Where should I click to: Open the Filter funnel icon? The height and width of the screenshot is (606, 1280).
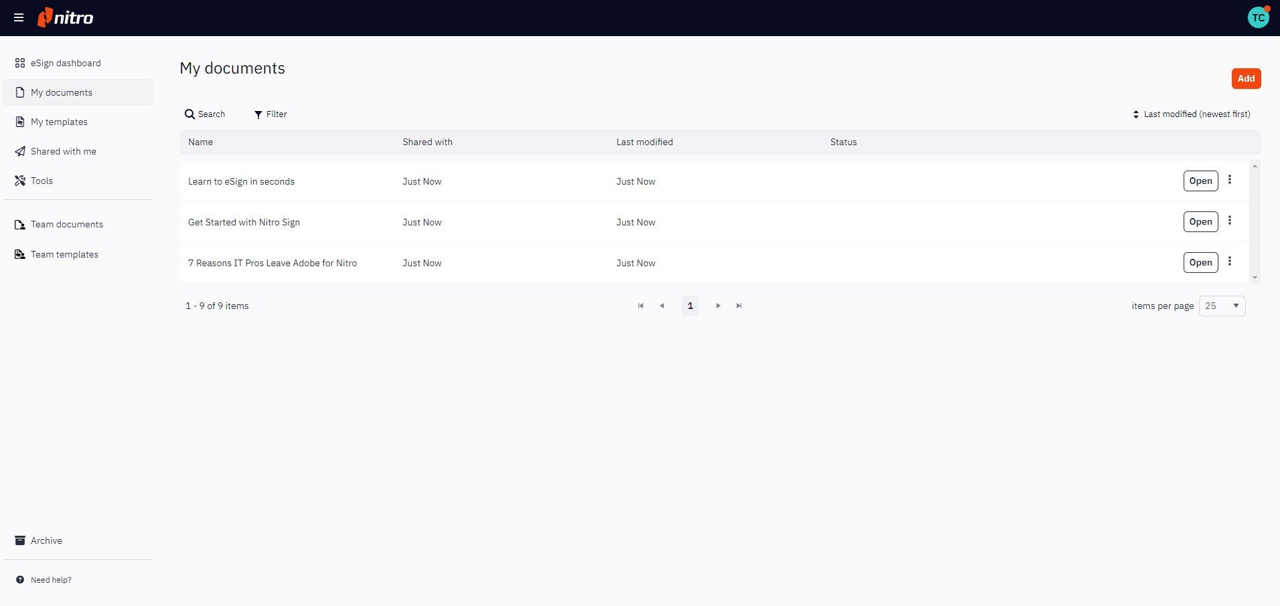pyautogui.click(x=258, y=115)
